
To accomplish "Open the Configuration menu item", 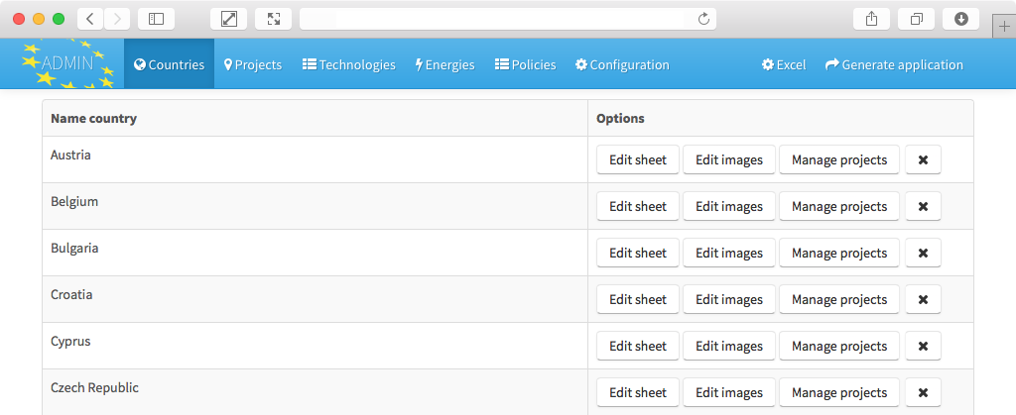I will [622, 64].
